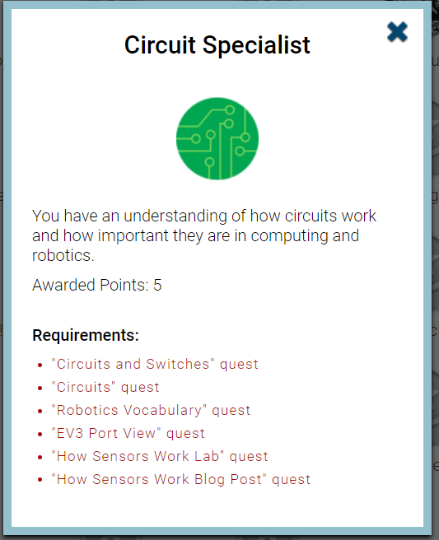Open the "How Sensors Work Blog Post" quest
The height and width of the screenshot is (540, 439).
(181, 480)
